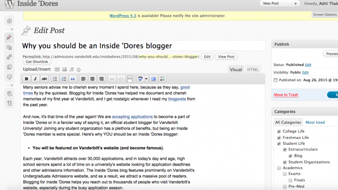Viewport: 338px width, 190px height.
Task: Open the Links chain icon in sidebar
Action: click(x=9, y=57)
